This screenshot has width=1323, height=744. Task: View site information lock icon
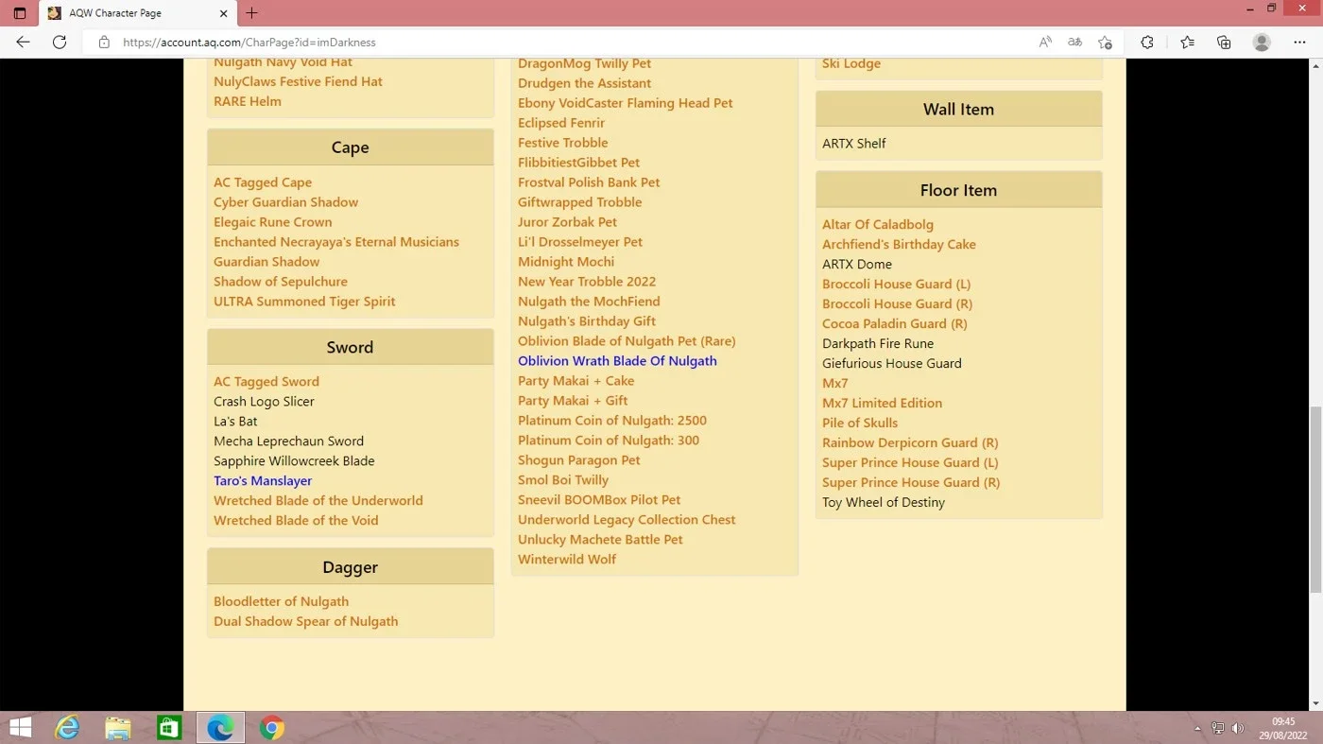[x=104, y=43]
